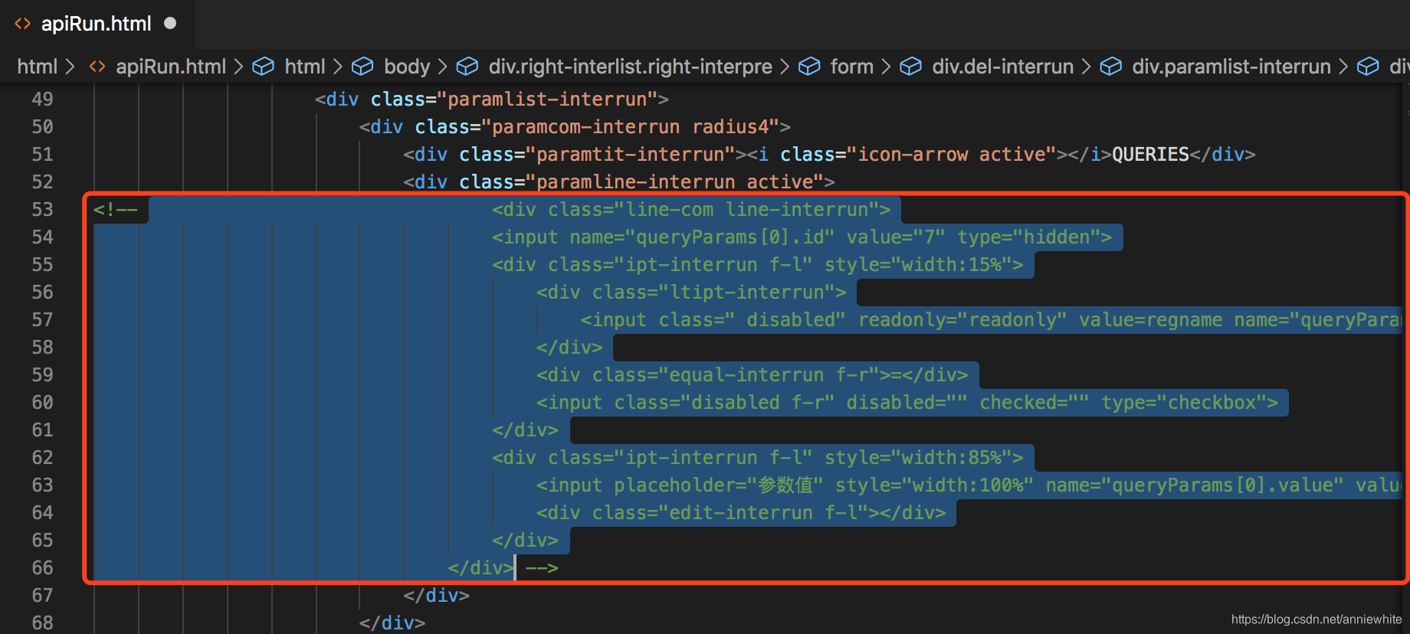The height and width of the screenshot is (634, 1410).
Task: Click type="checkbox" on line 60
Action: click(x=1183, y=402)
